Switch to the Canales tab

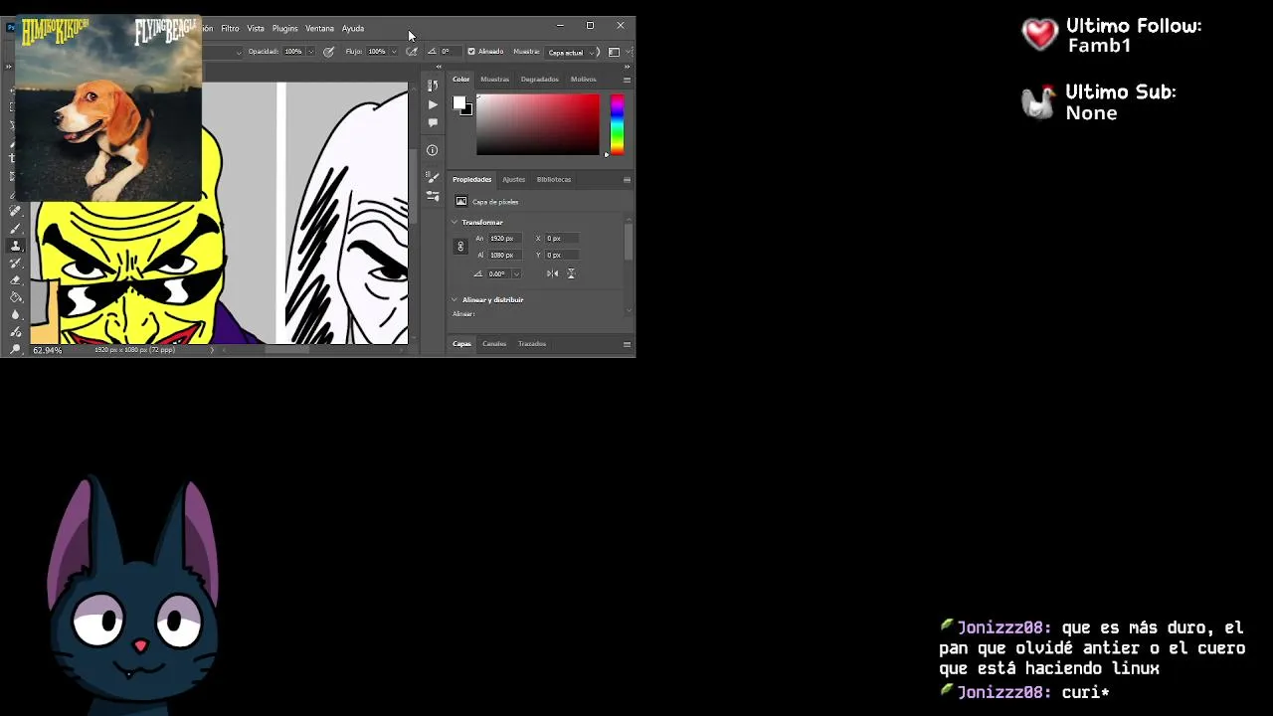494,344
